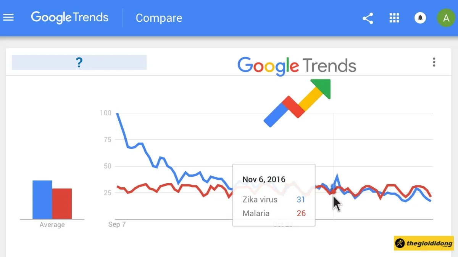The width and height of the screenshot is (458, 257).
Task: Open the Google apps grid
Action: tap(394, 18)
